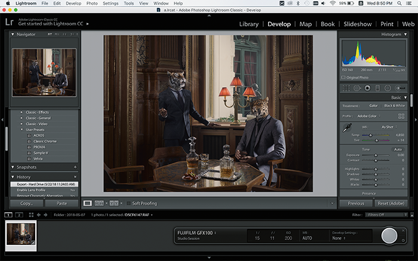Clear History panel with the X icon
This screenshot has height=261, width=418.
[75, 177]
